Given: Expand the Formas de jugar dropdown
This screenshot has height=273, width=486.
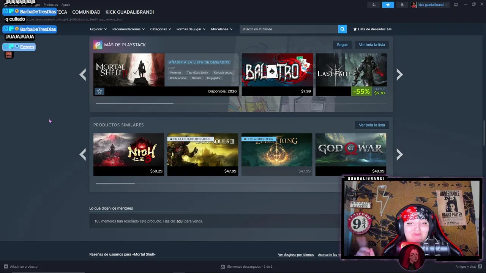Looking at the screenshot, I should pyautogui.click(x=191, y=29).
